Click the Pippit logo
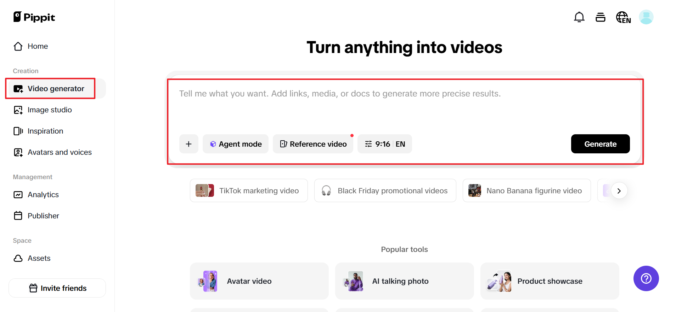Image resolution: width=676 pixels, height=312 pixels. [x=34, y=17]
